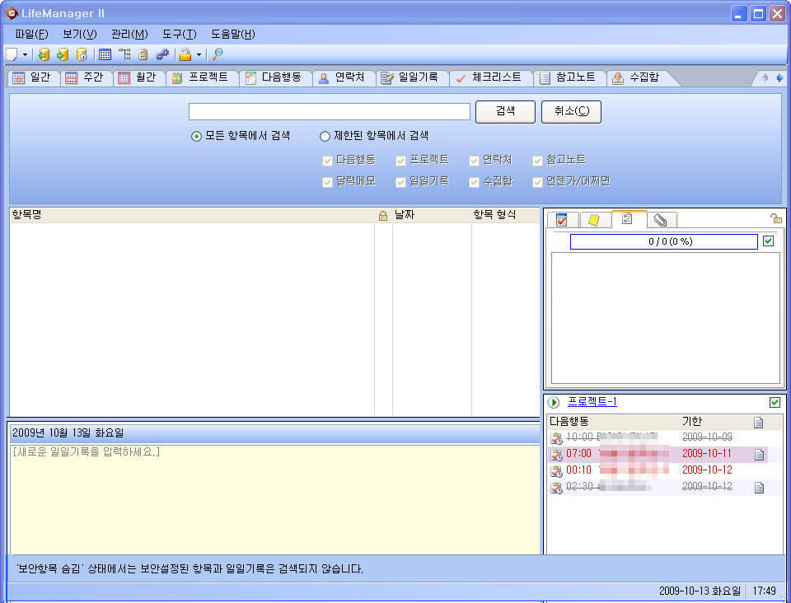Screen dimensions: 791x603
Task: Click the task icon on the 00:10 row
Action: (556, 471)
